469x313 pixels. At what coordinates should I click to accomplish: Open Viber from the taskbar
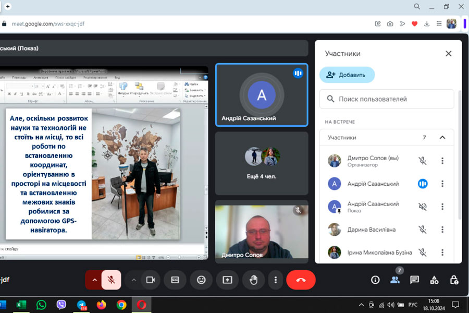(x=61, y=305)
